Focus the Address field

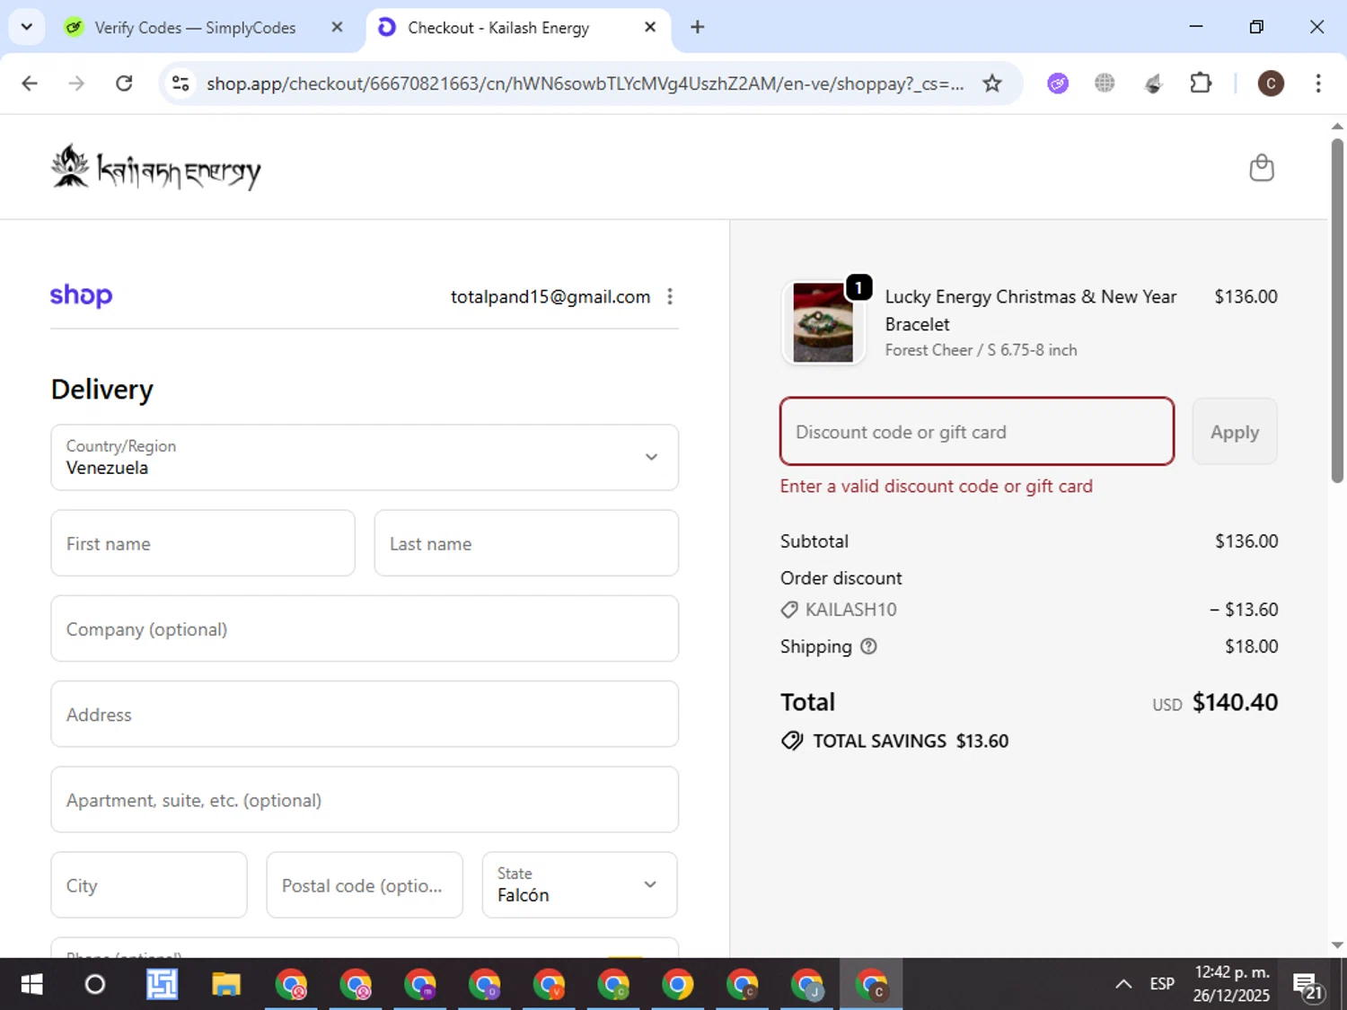365,714
